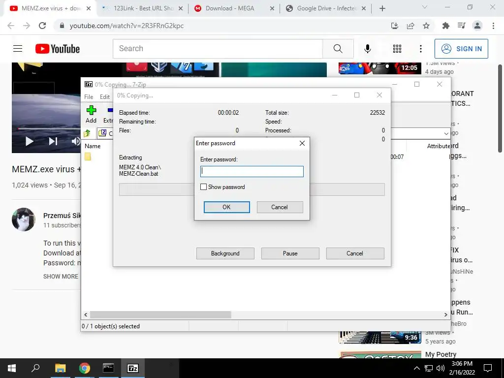Viewport: 504px width, 378px height.
Task: Activate voice search microphone
Action: pos(368,49)
